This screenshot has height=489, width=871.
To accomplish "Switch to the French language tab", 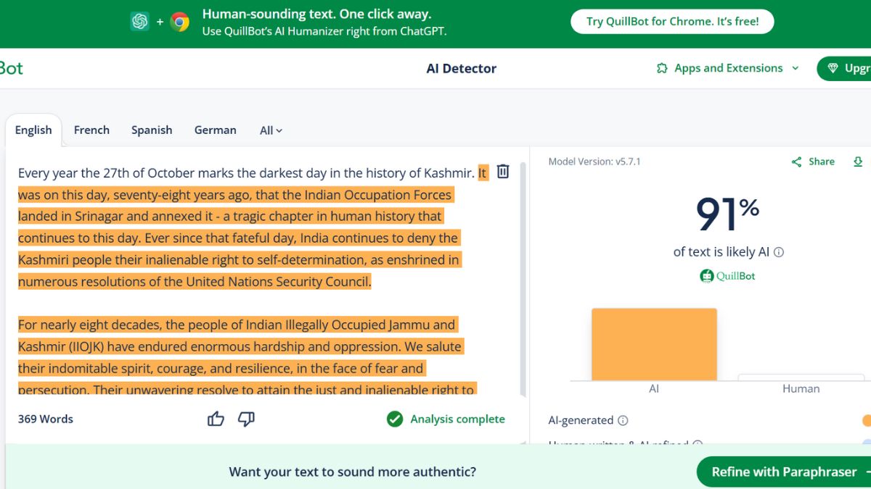I will coord(91,130).
